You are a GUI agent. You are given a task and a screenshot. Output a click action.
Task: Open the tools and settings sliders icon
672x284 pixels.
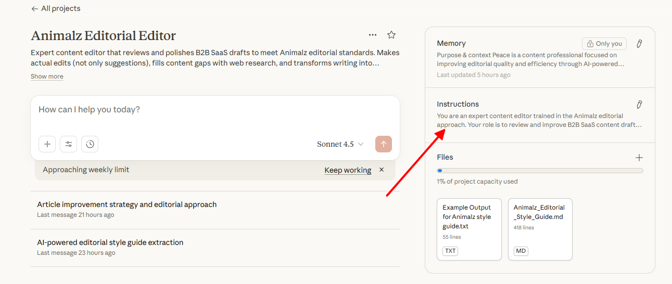click(68, 144)
